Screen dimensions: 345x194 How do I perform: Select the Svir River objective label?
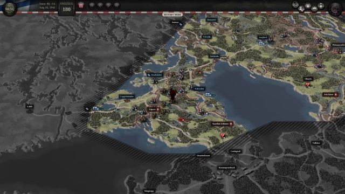[330, 95]
